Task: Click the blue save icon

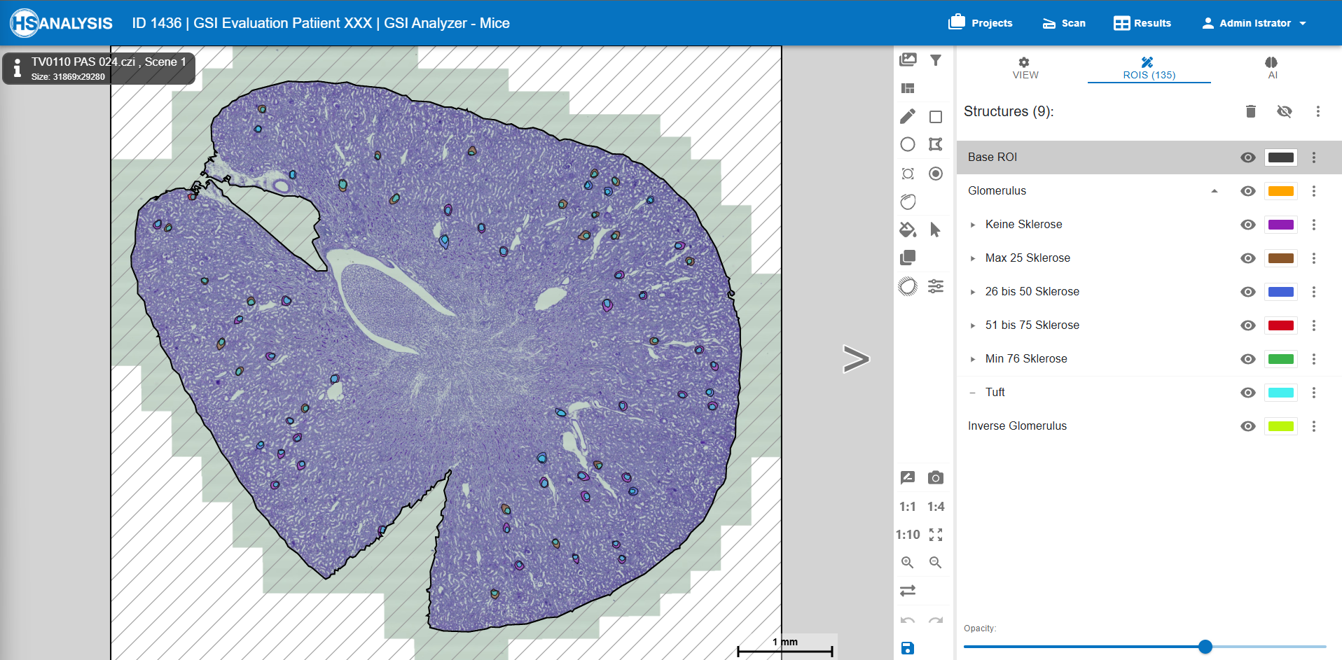Action: tap(908, 648)
